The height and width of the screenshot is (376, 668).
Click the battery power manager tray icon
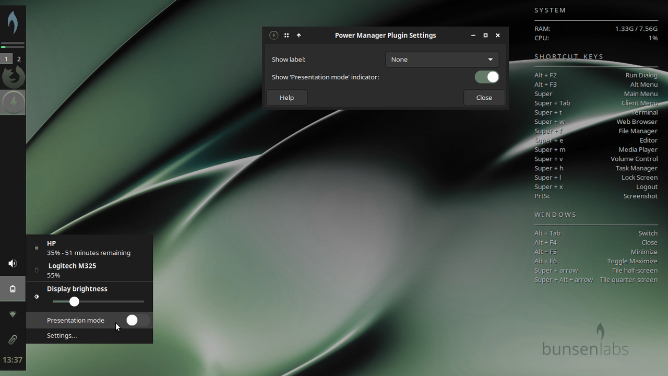coord(13,289)
